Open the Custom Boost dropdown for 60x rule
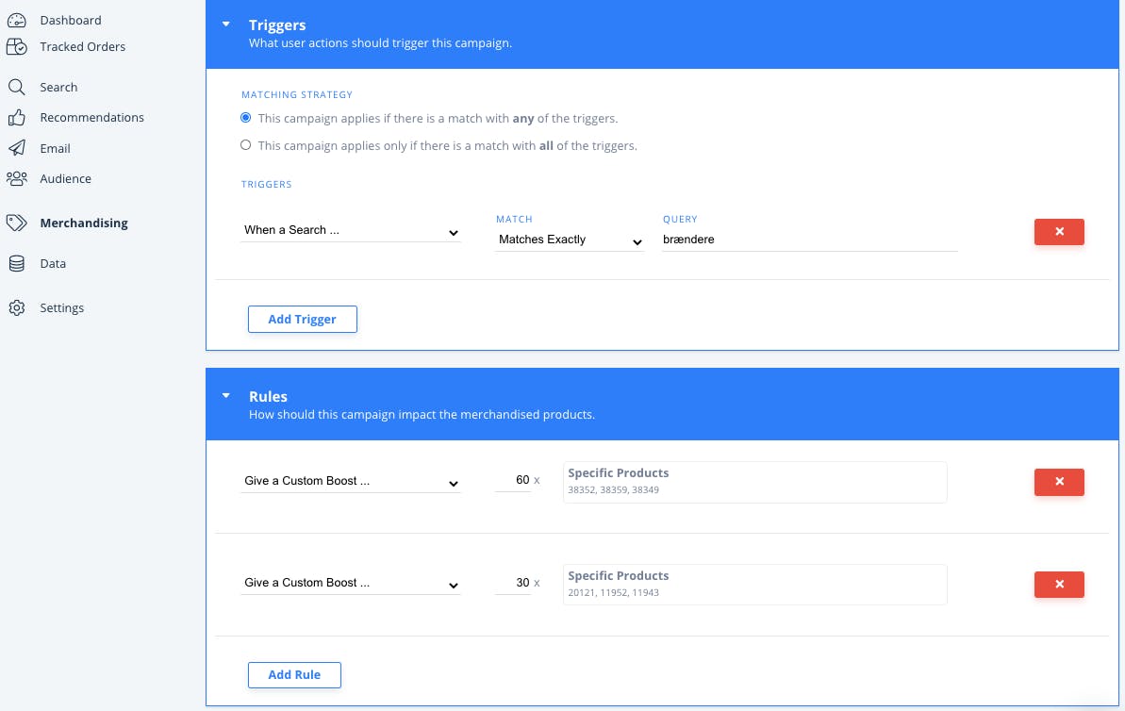Screen dimensions: 1125x711 tap(351, 482)
